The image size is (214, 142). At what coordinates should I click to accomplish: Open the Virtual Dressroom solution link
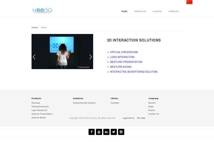[124, 52]
